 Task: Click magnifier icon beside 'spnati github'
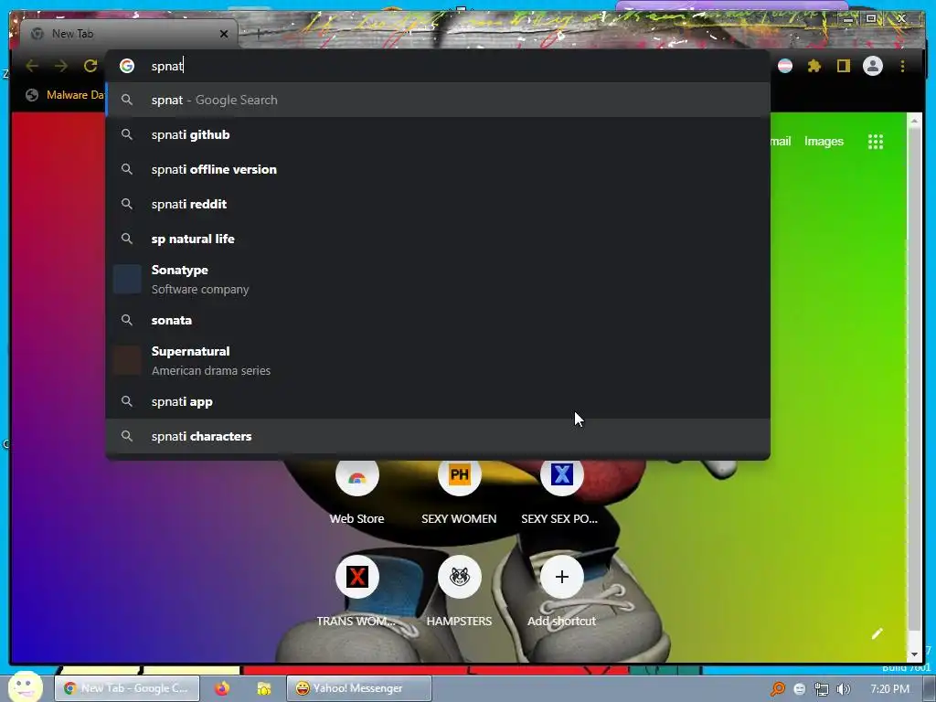126,134
